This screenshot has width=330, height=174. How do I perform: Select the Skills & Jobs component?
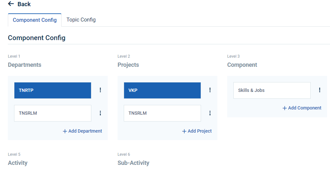272,90
